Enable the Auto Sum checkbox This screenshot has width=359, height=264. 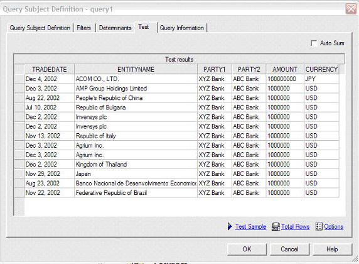pos(314,43)
